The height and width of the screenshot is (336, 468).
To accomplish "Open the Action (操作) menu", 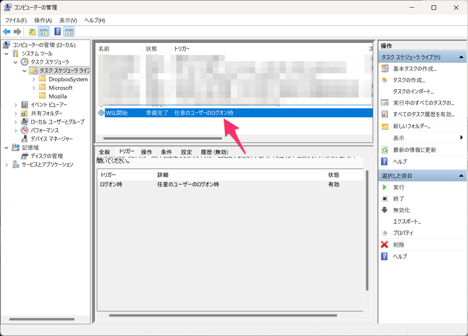I will [x=43, y=21].
